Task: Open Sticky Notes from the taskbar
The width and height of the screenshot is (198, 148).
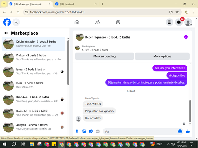Action: (54, 144)
